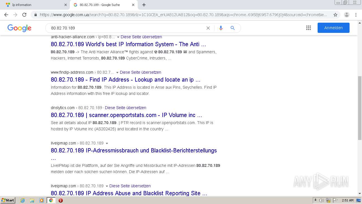
Task: Open the Google apps grid
Action: coord(309,28)
